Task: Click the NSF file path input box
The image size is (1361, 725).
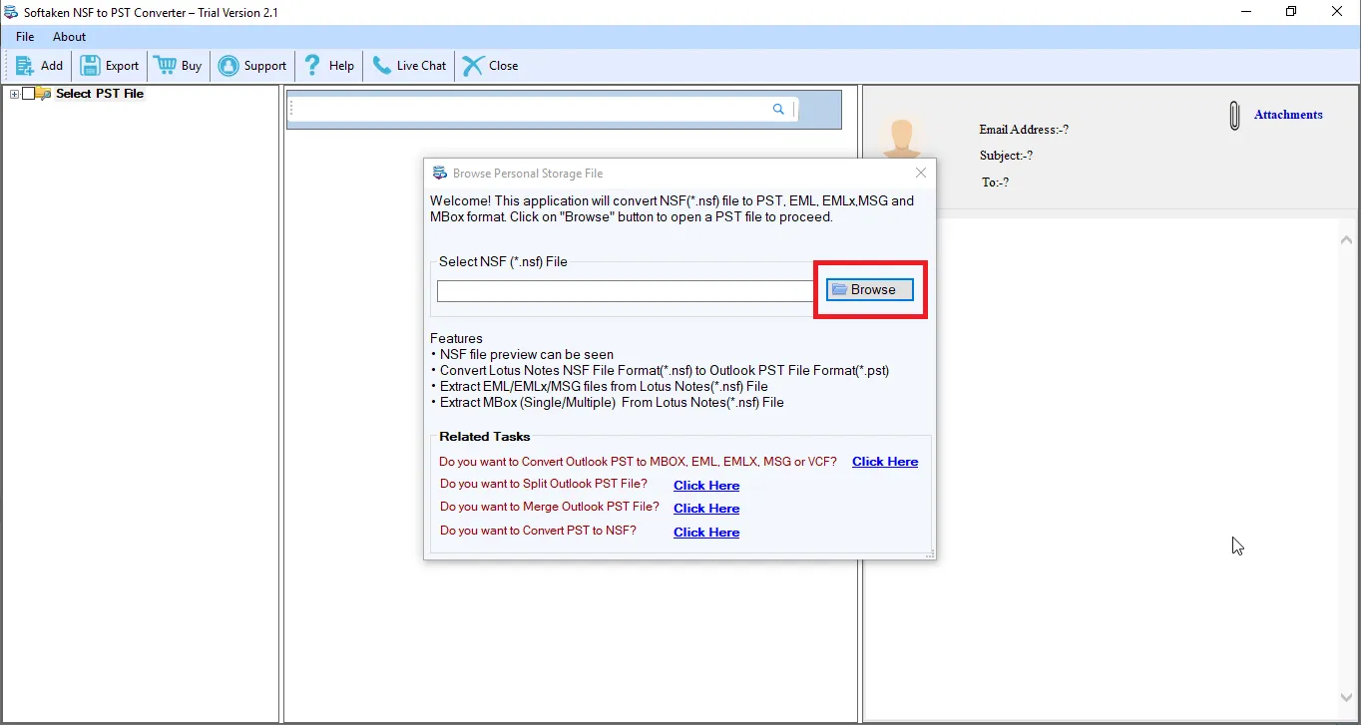Action: coord(626,291)
